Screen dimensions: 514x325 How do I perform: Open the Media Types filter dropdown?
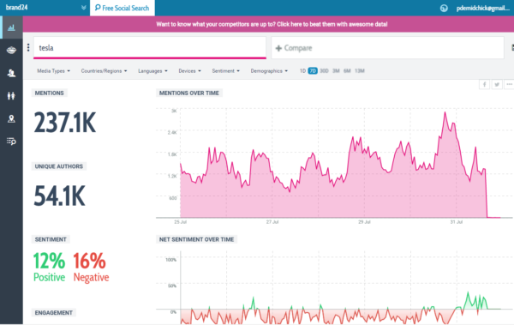53,71
